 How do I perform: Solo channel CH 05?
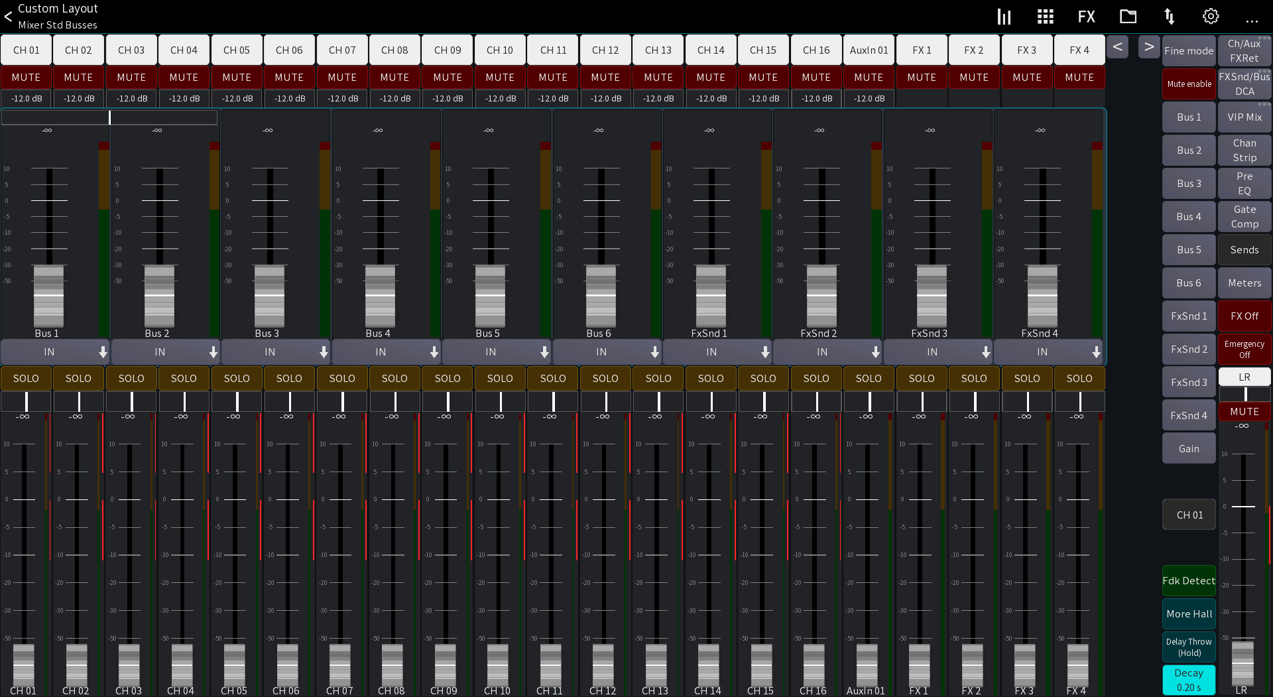pyautogui.click(x=237, y=379)
